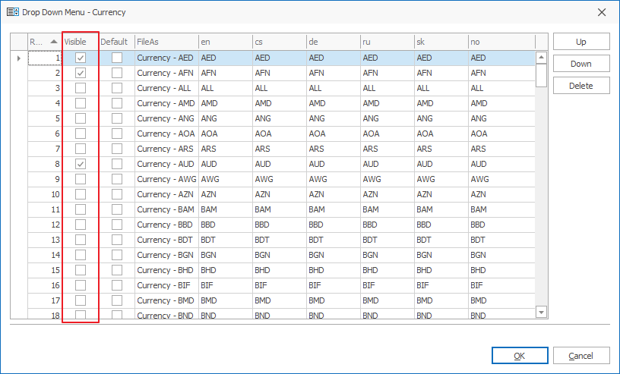This screenshot has width=620, height=374.
Task: Click scrollbar down arrow
Action: (x=541, y=312)
